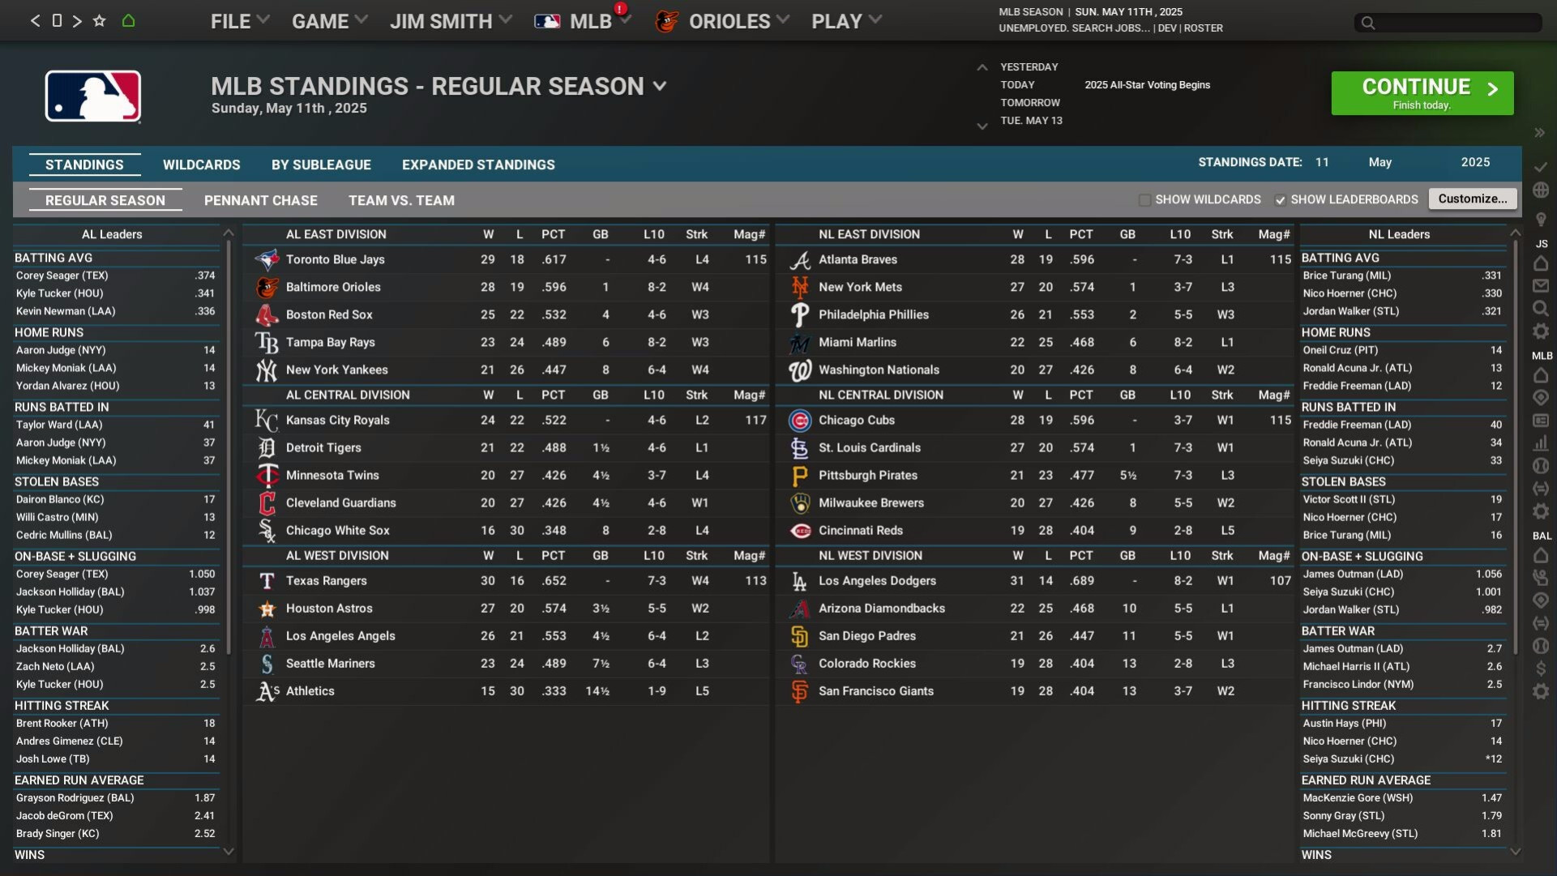Open the mail envelope icon in sidebar
Image resolution: width=1557 pixels, height=876 pixels.
tap(1541, 286)
